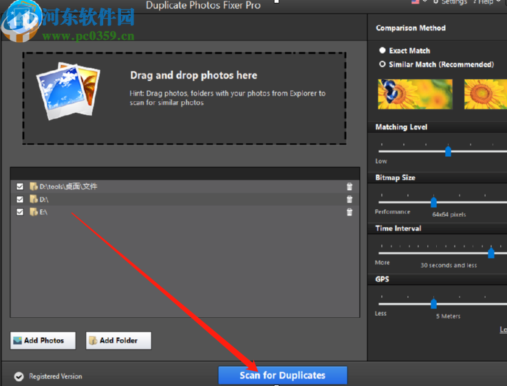Viewport: 507px width, 386px height.
Task: Click the sunflower with butterfly sample thumbnail
Action: 416,94
